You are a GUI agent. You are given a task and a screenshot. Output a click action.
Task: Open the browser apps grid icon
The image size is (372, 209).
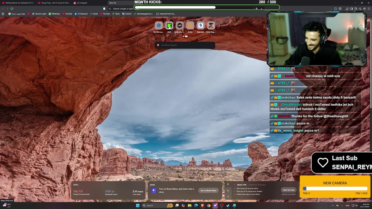(3, 14)
